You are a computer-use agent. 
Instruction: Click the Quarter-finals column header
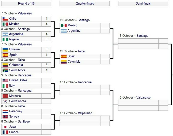pyautogui.click(x=84, y=4)
